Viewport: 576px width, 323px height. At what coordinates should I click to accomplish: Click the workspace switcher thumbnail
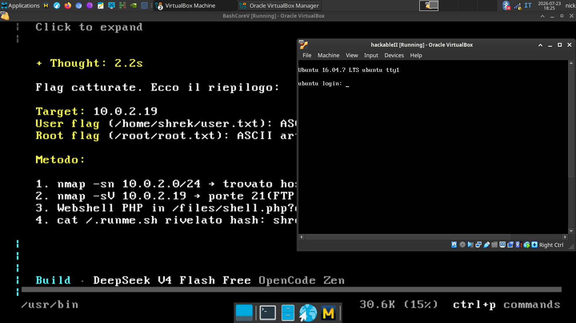429,5
